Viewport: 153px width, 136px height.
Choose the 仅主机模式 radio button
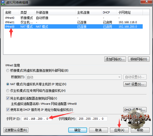8,91
